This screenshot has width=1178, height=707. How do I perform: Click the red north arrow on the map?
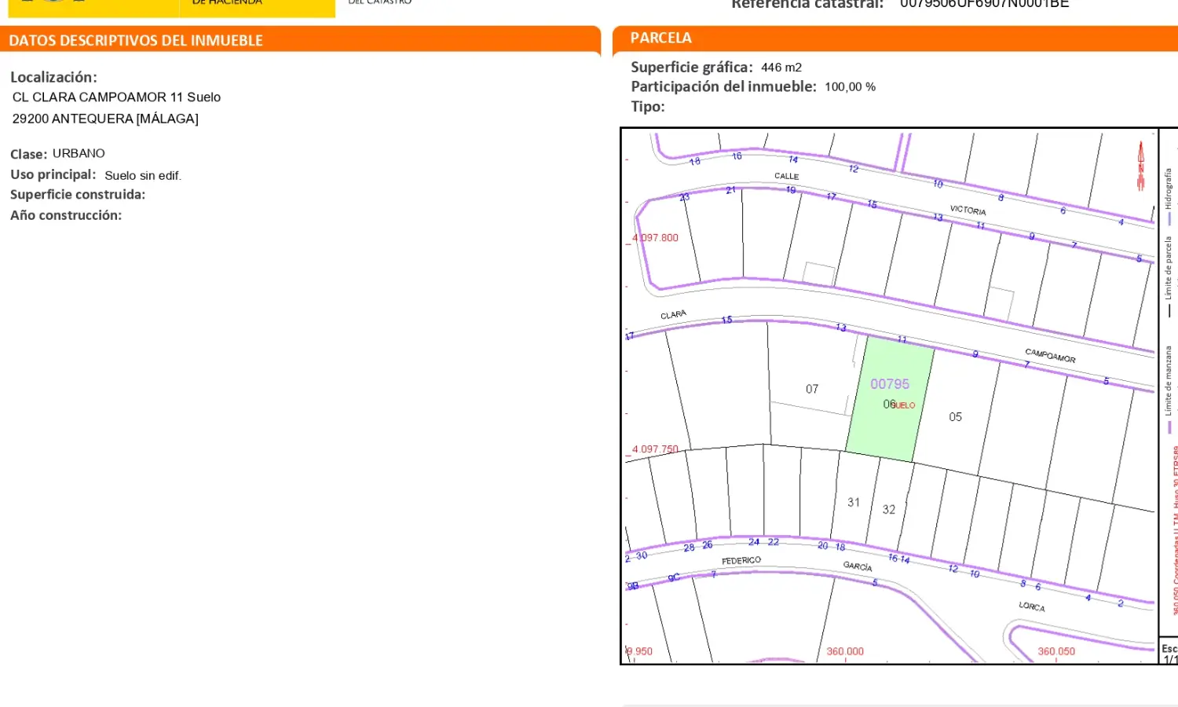1140,166
